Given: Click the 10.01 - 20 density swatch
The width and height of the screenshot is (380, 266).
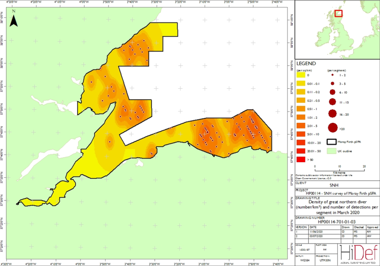Looking at the screenshot, I should (301, 143).
